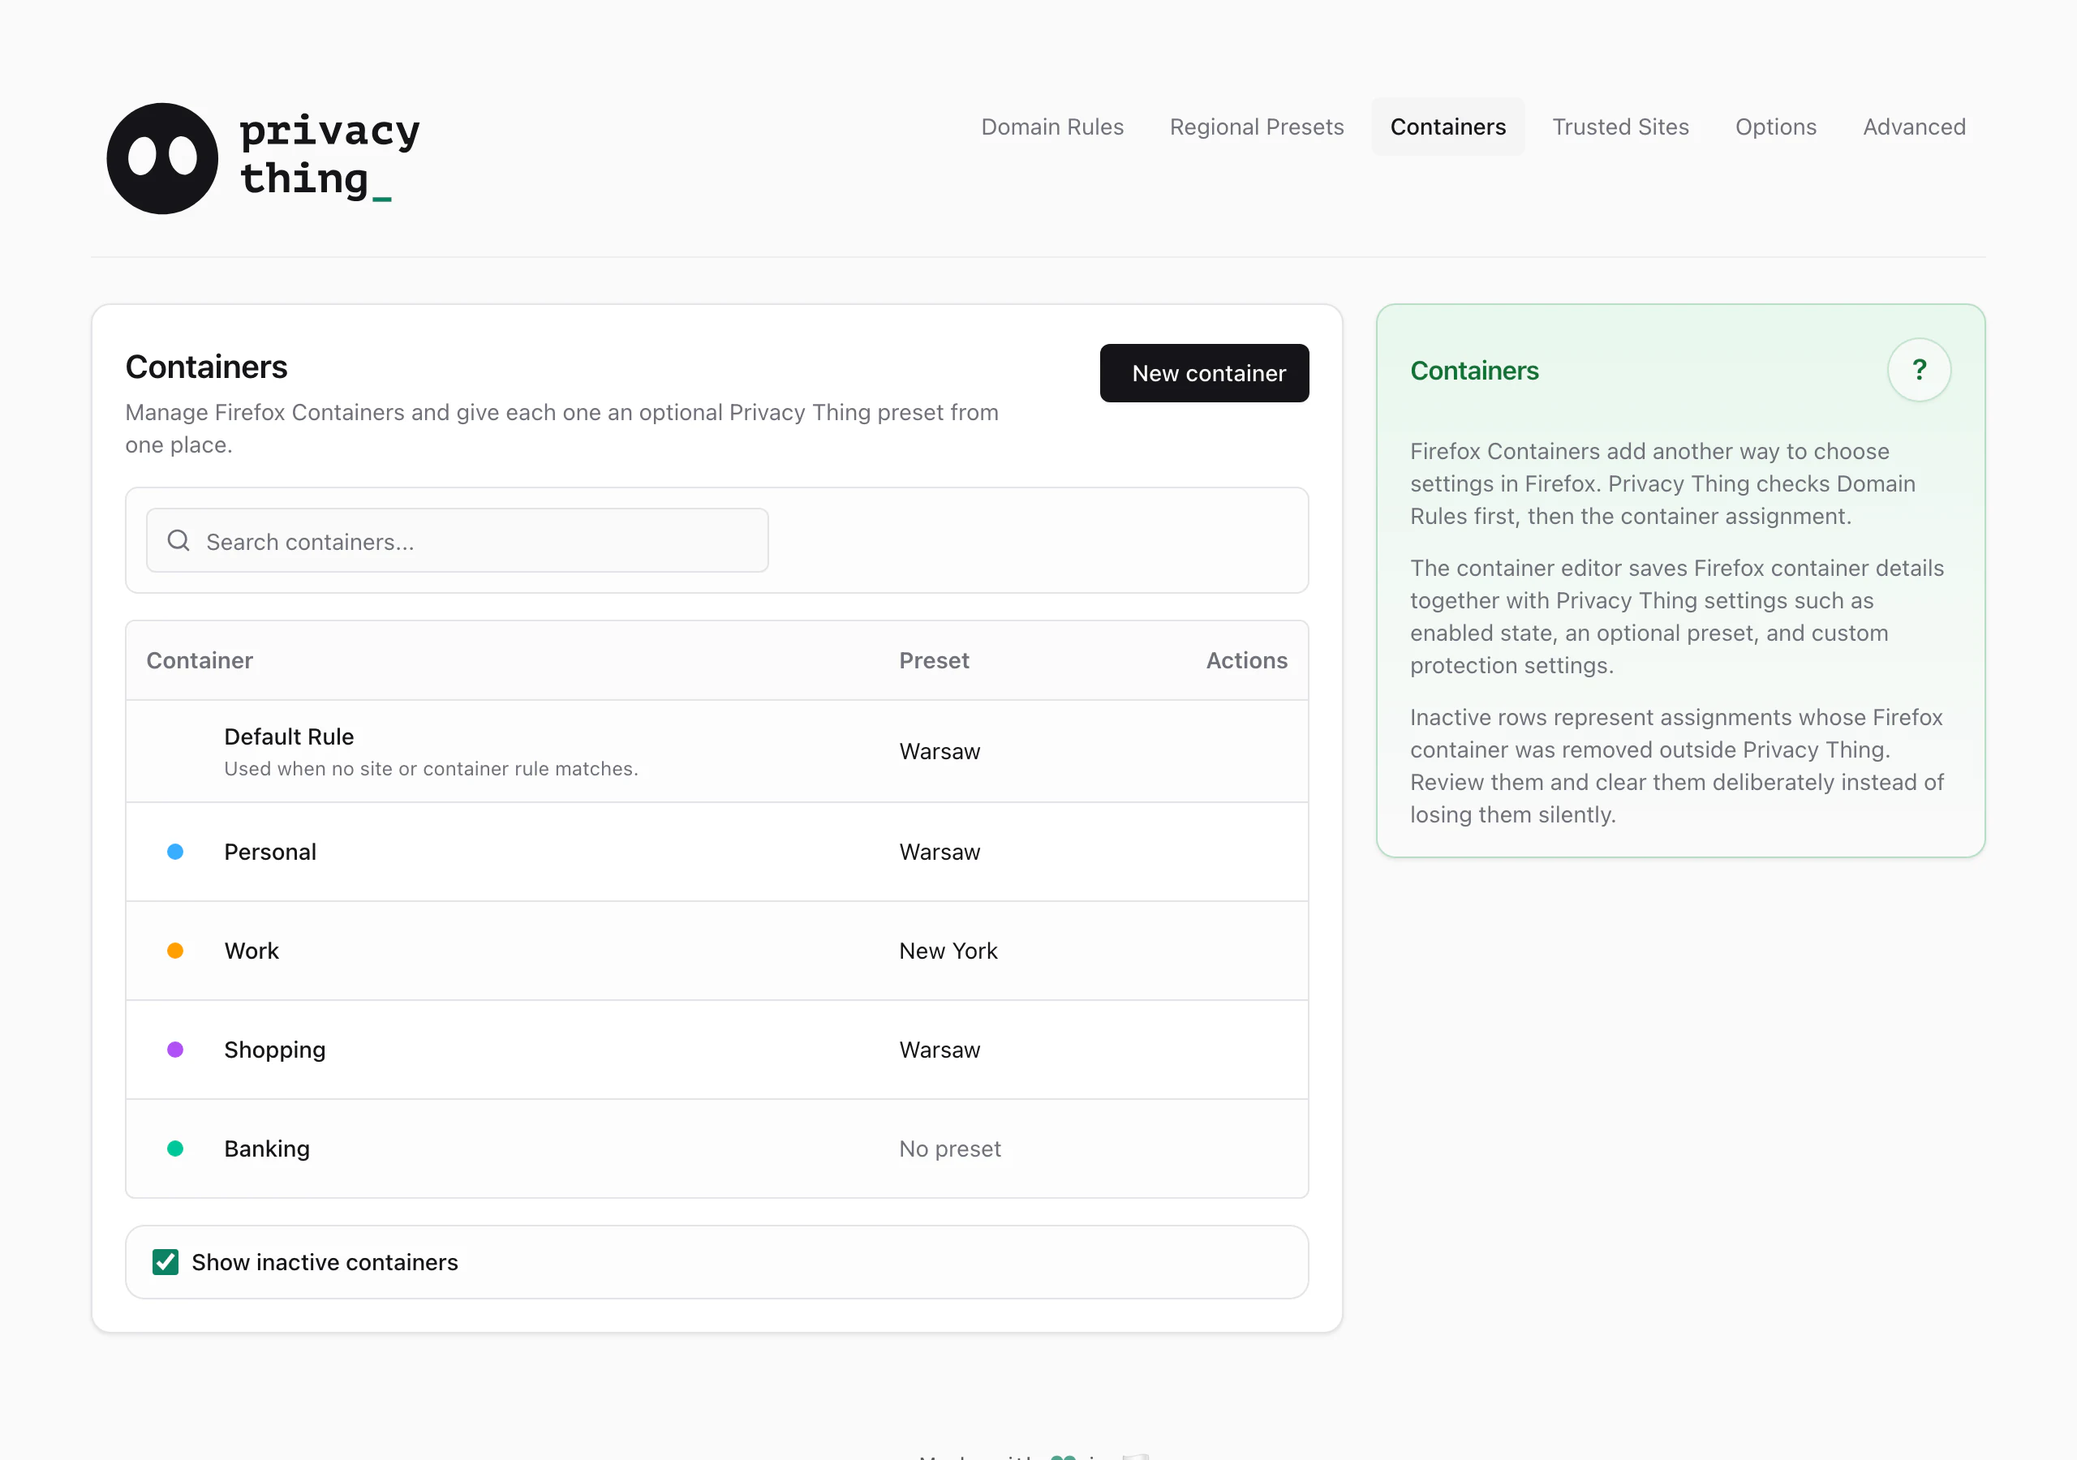Click the purple Shopping container dot

pyautogui.click(x=175, y=1050)
